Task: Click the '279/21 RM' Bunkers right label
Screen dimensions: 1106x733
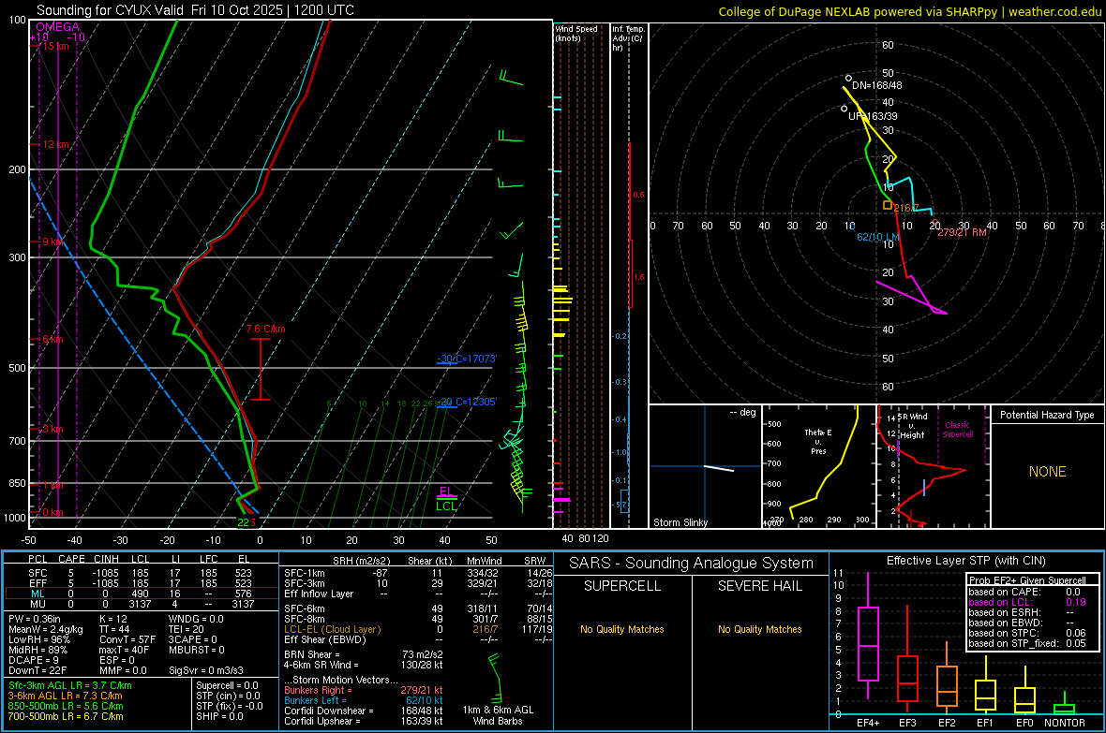Action: [962, 232]
